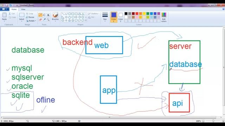Viewport: 225px width, 126px height.
Task: Open the shape Outline dropdown
Action: tap(94, 14)
